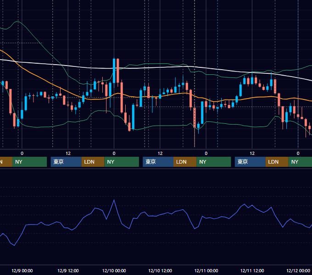Select the white long-term moving average line

159,67
